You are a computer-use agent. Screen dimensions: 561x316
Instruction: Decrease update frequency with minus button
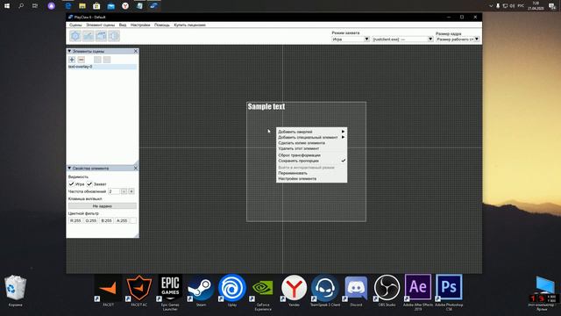point(124,191)
